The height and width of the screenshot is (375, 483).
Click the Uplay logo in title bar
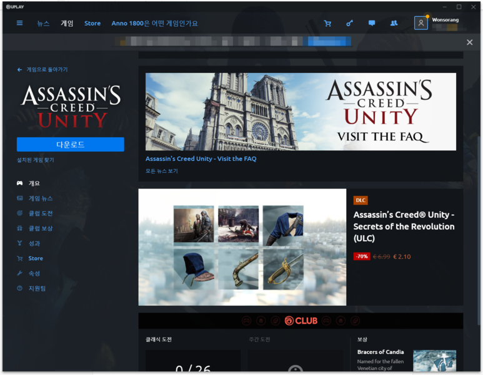[15, 7]
